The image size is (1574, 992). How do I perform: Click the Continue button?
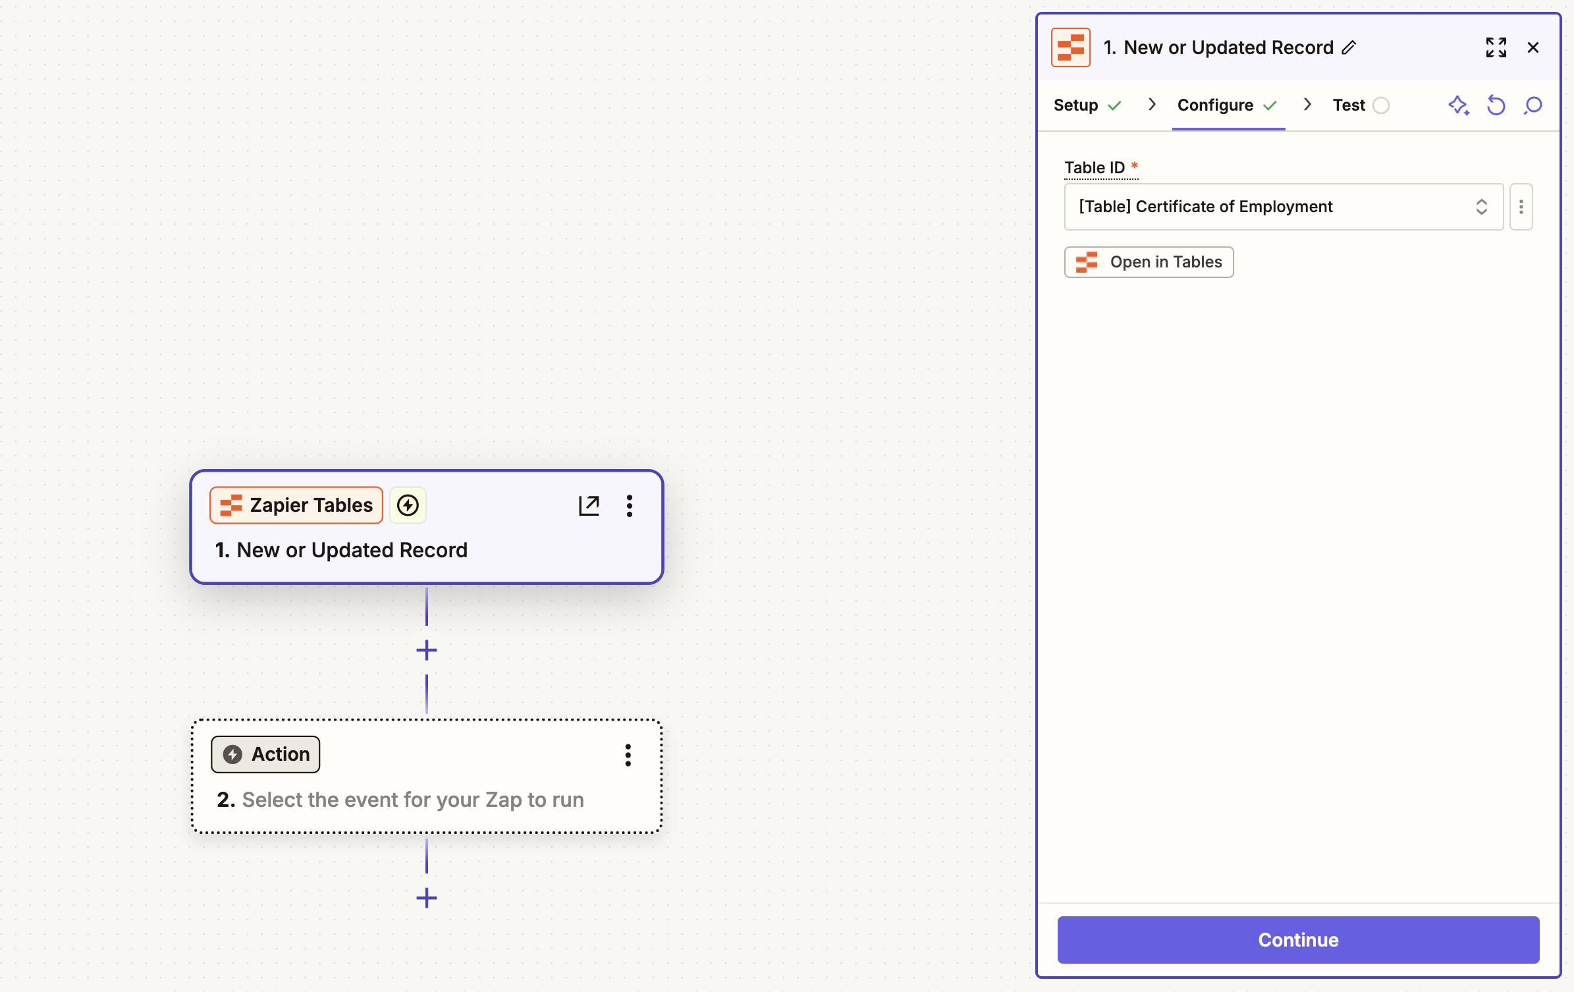click(1298, 940)
